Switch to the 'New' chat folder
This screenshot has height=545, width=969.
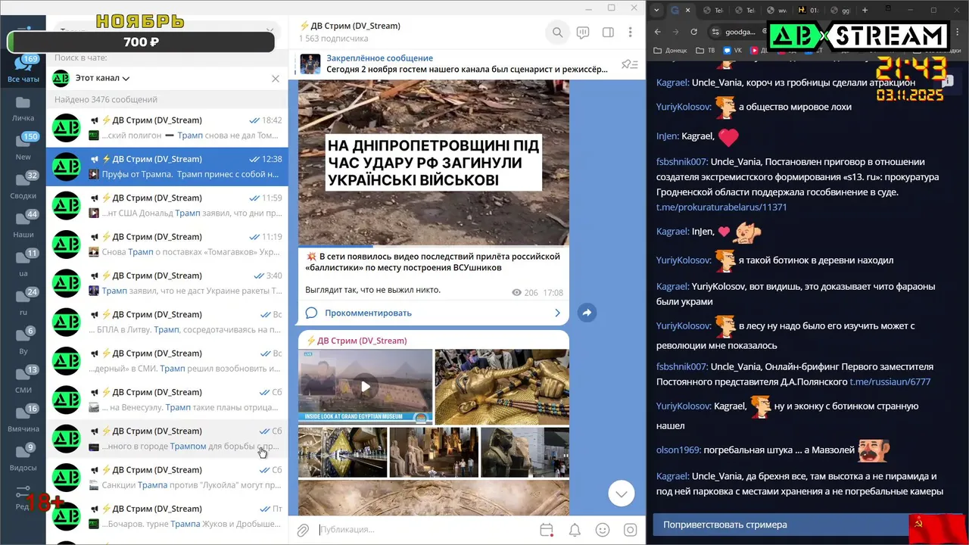click(23, 147)
